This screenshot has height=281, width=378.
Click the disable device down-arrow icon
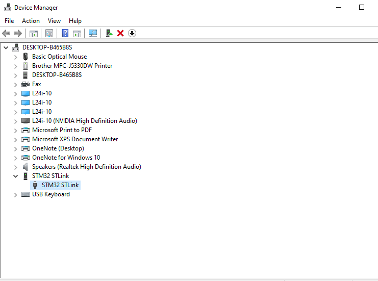tap(132, 33)
